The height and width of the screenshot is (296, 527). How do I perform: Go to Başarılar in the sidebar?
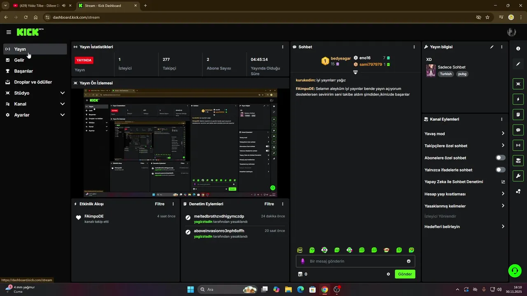[35, 71]
